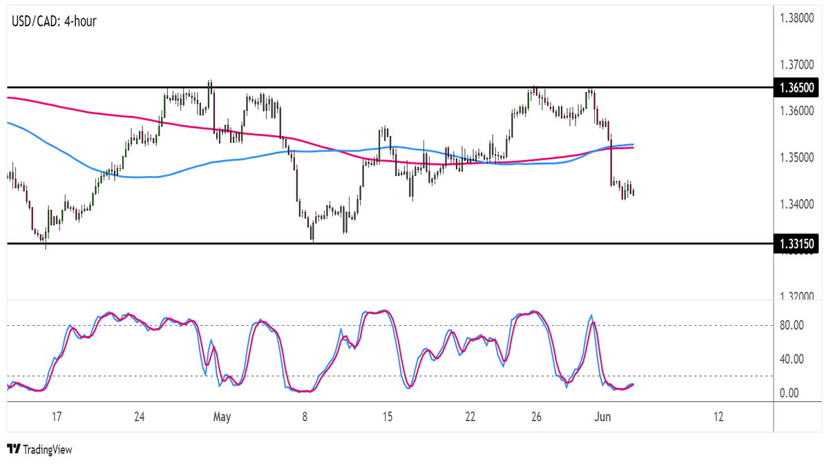Select the 1.36500 resistance price label

click(x=797, y=88)
